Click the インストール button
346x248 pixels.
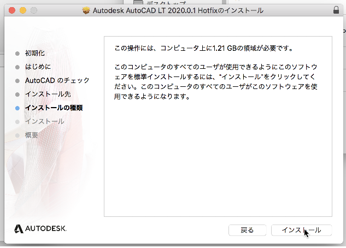point(301,230)
